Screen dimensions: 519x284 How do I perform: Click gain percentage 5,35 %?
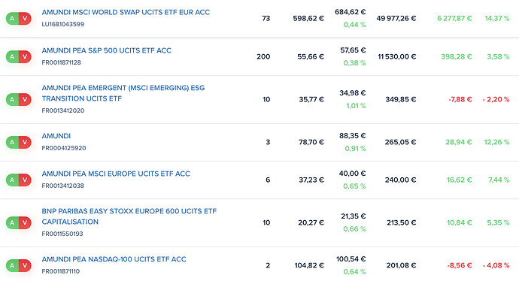(x=498, y=222)
